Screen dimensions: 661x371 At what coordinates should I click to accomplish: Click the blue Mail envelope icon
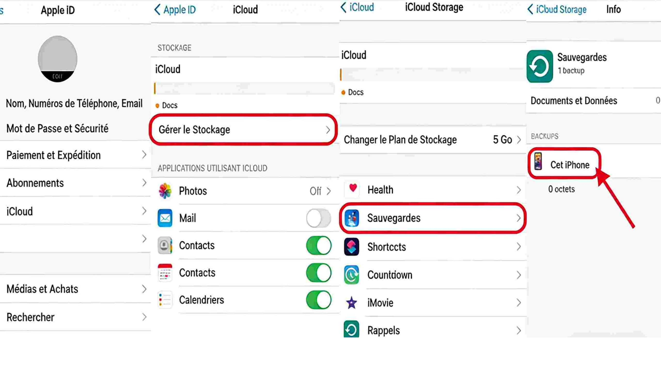[x=165, y=218]
